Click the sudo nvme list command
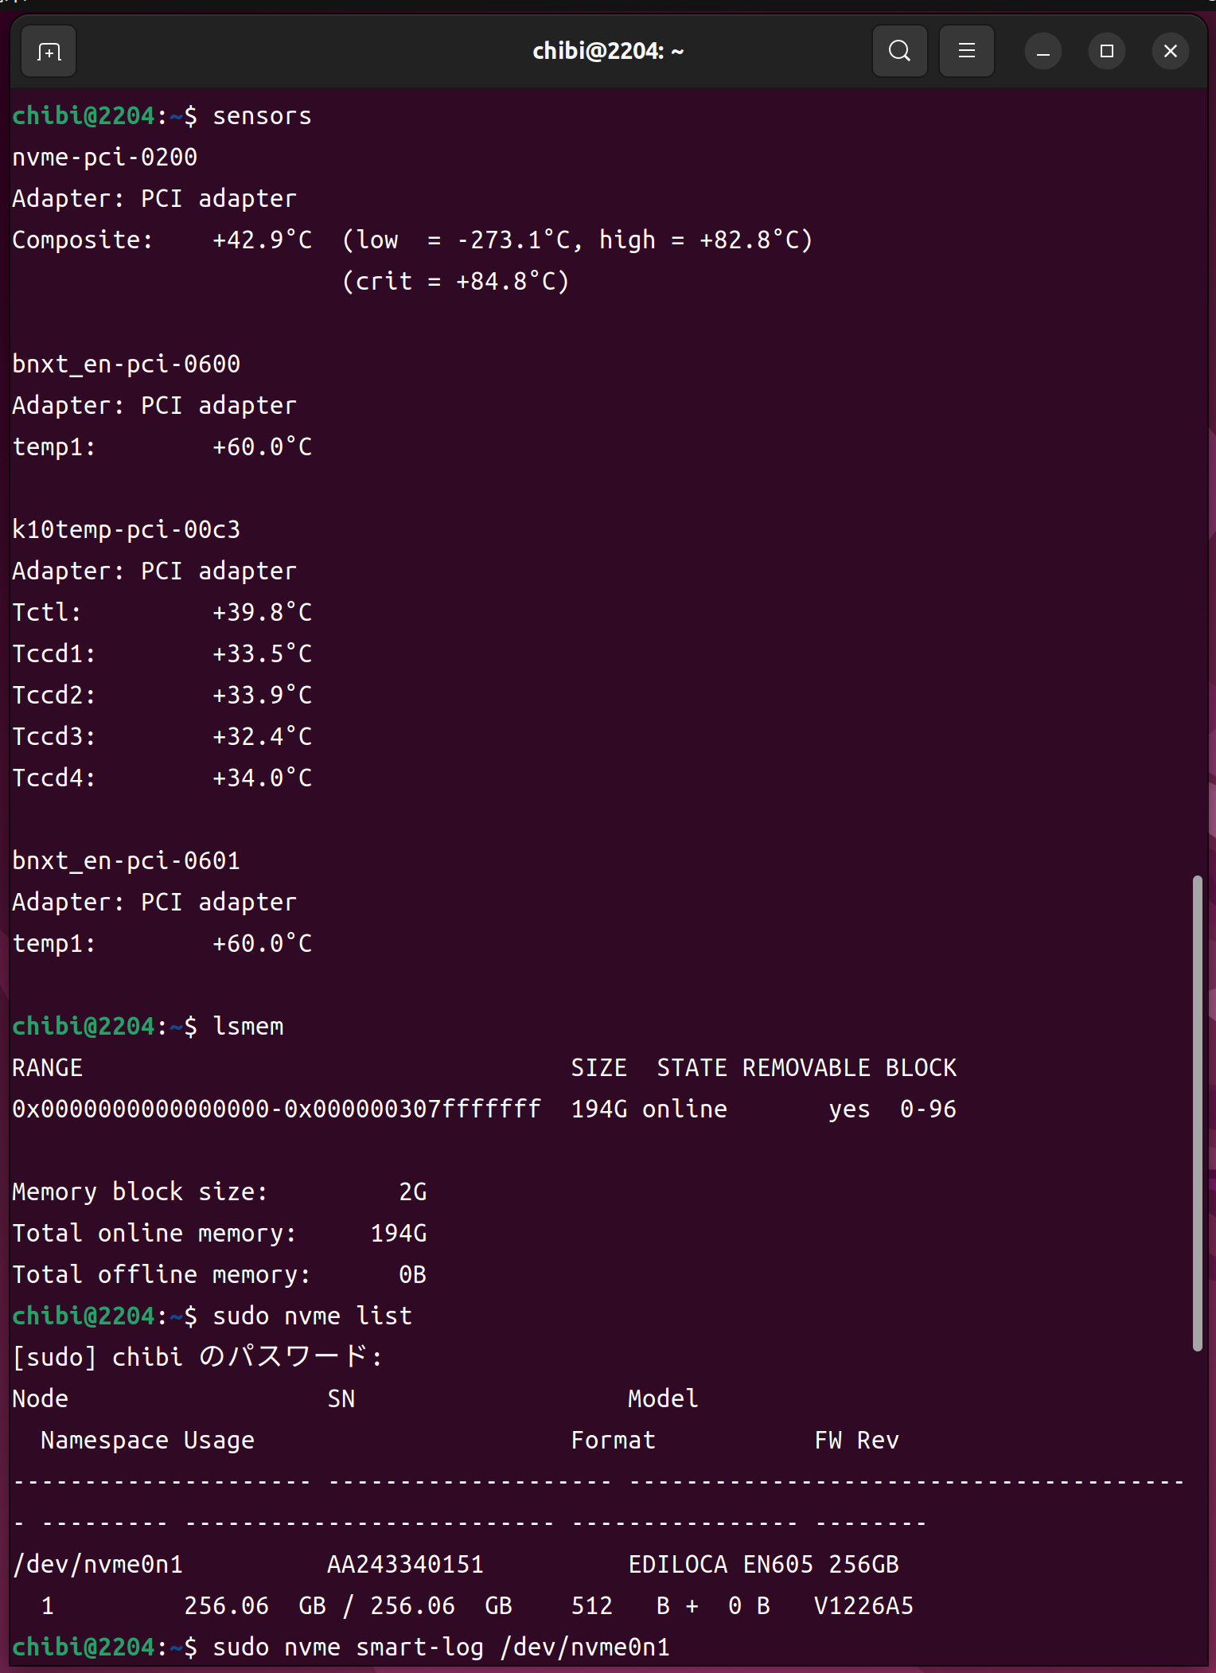1216x1673 pixels. pyautogui.click(x=312, y=1316)
